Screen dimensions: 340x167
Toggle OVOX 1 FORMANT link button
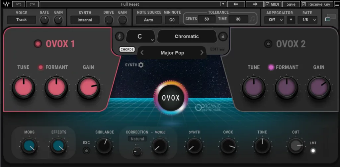coord(41,67)
